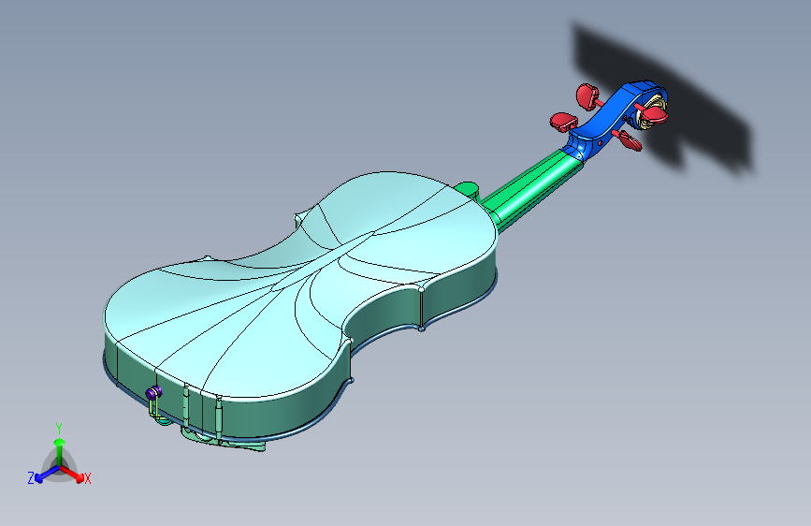Select the uppermost red tuning peg
This screenshot has height=526, width=811.
coord(587,96)
